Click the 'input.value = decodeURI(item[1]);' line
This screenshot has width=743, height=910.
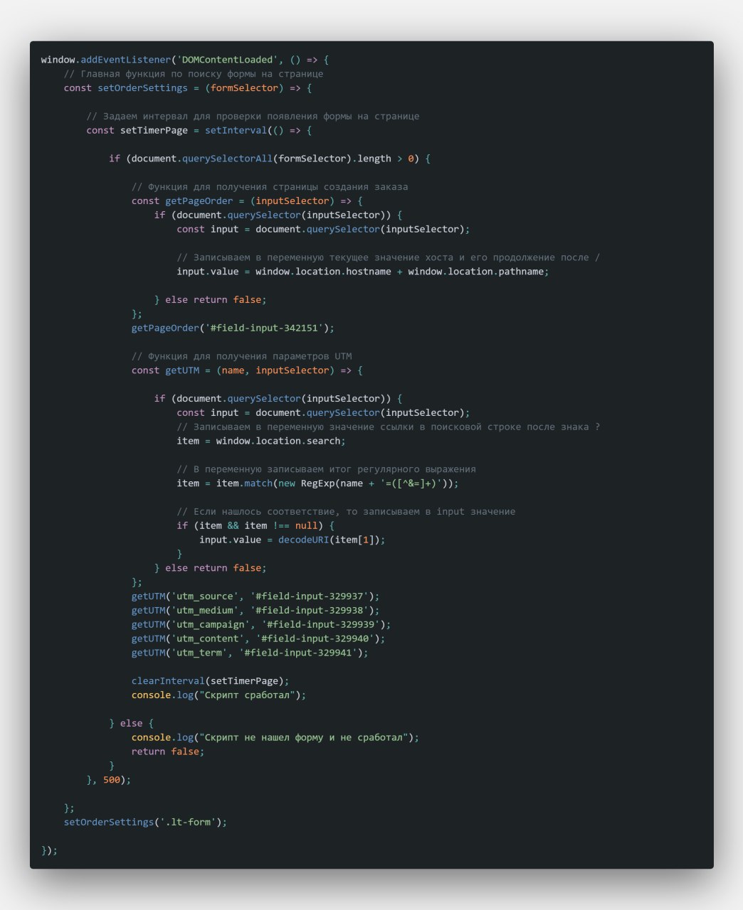(293, 540)
